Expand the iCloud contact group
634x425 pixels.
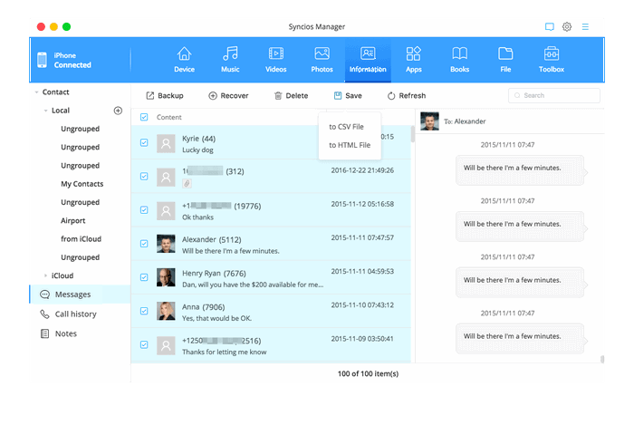click(46, 275)
